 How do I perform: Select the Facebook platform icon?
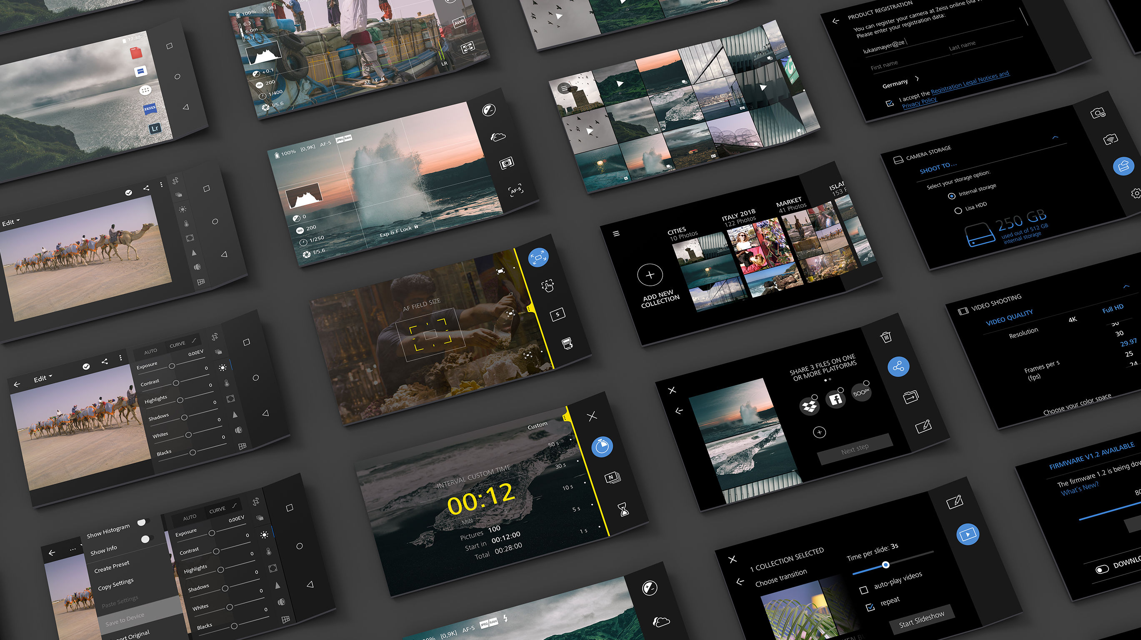point(836,400)
